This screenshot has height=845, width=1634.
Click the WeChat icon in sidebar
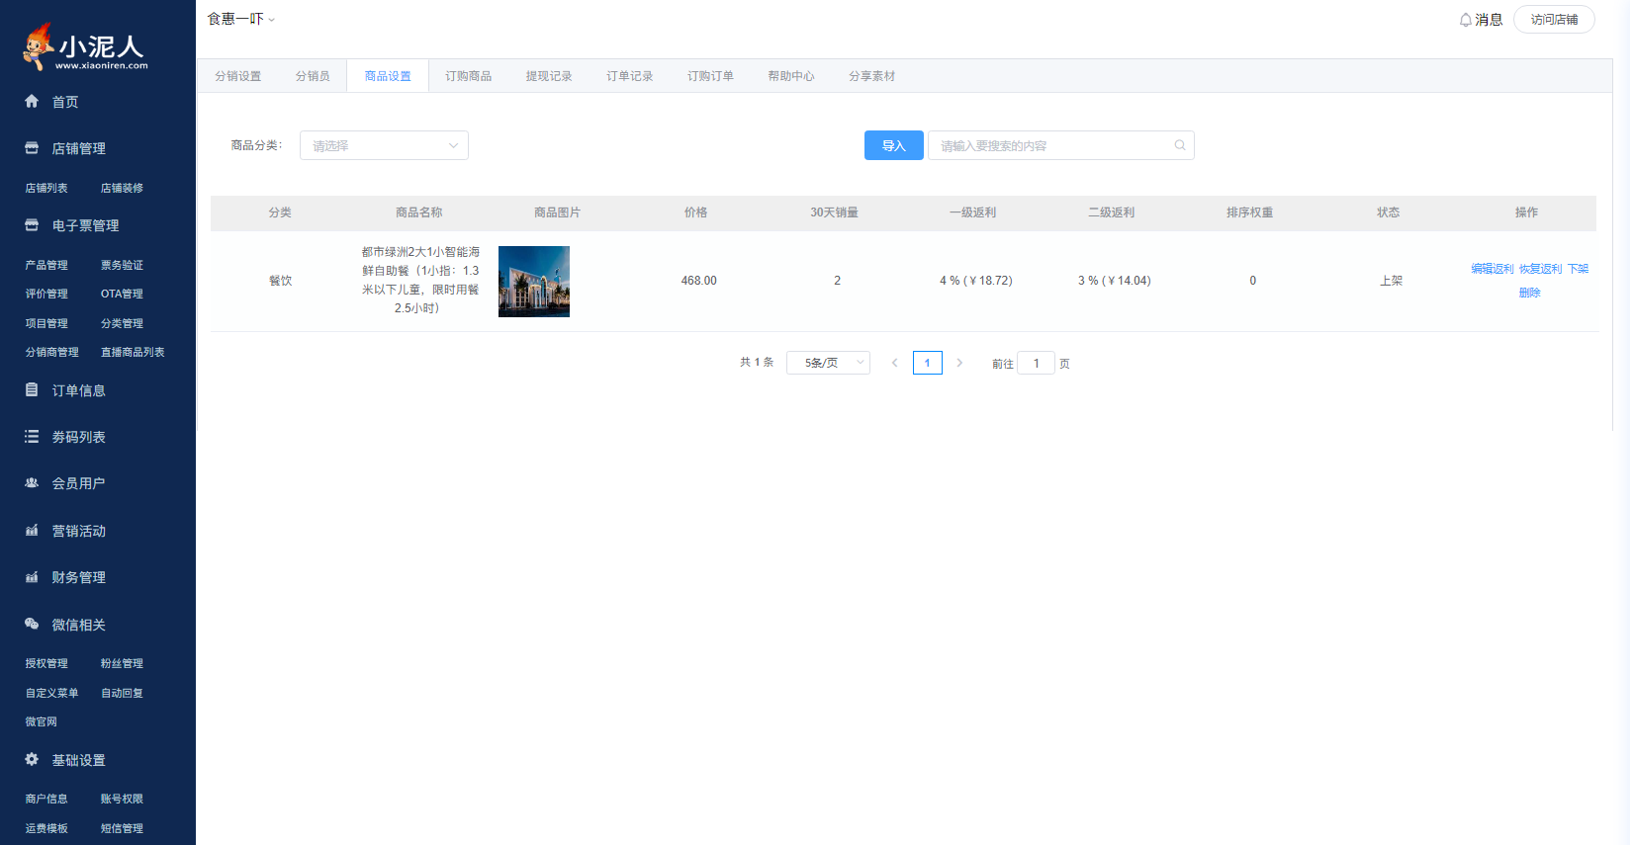click(32, 625)
